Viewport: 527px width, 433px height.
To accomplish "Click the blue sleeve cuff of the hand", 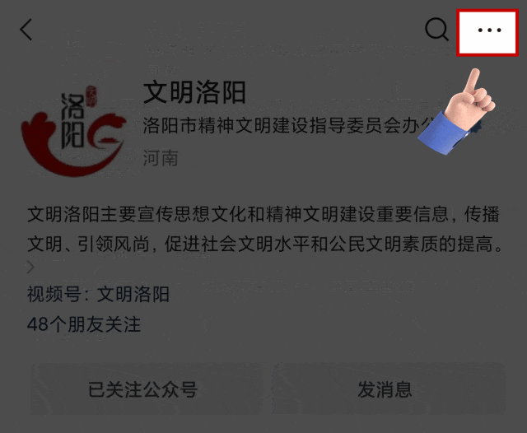I will 447,134.
